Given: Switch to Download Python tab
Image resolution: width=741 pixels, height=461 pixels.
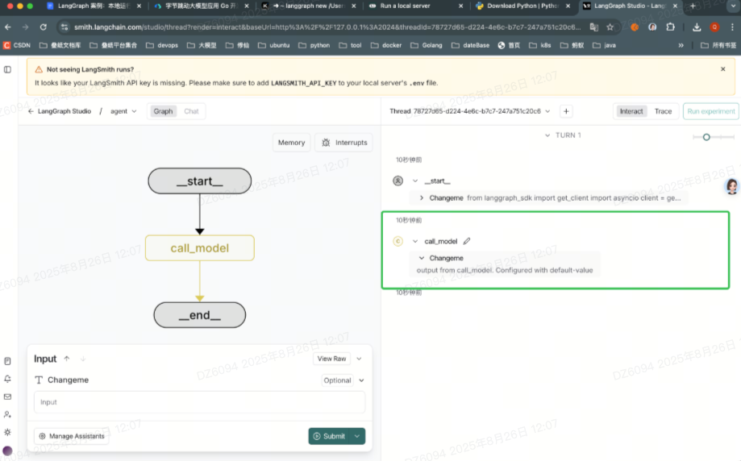Looking at the screenshot, I should pos(523,6).
